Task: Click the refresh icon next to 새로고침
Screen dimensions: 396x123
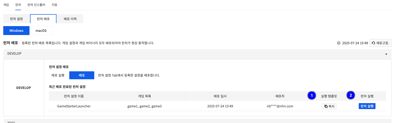Action: 373,43
